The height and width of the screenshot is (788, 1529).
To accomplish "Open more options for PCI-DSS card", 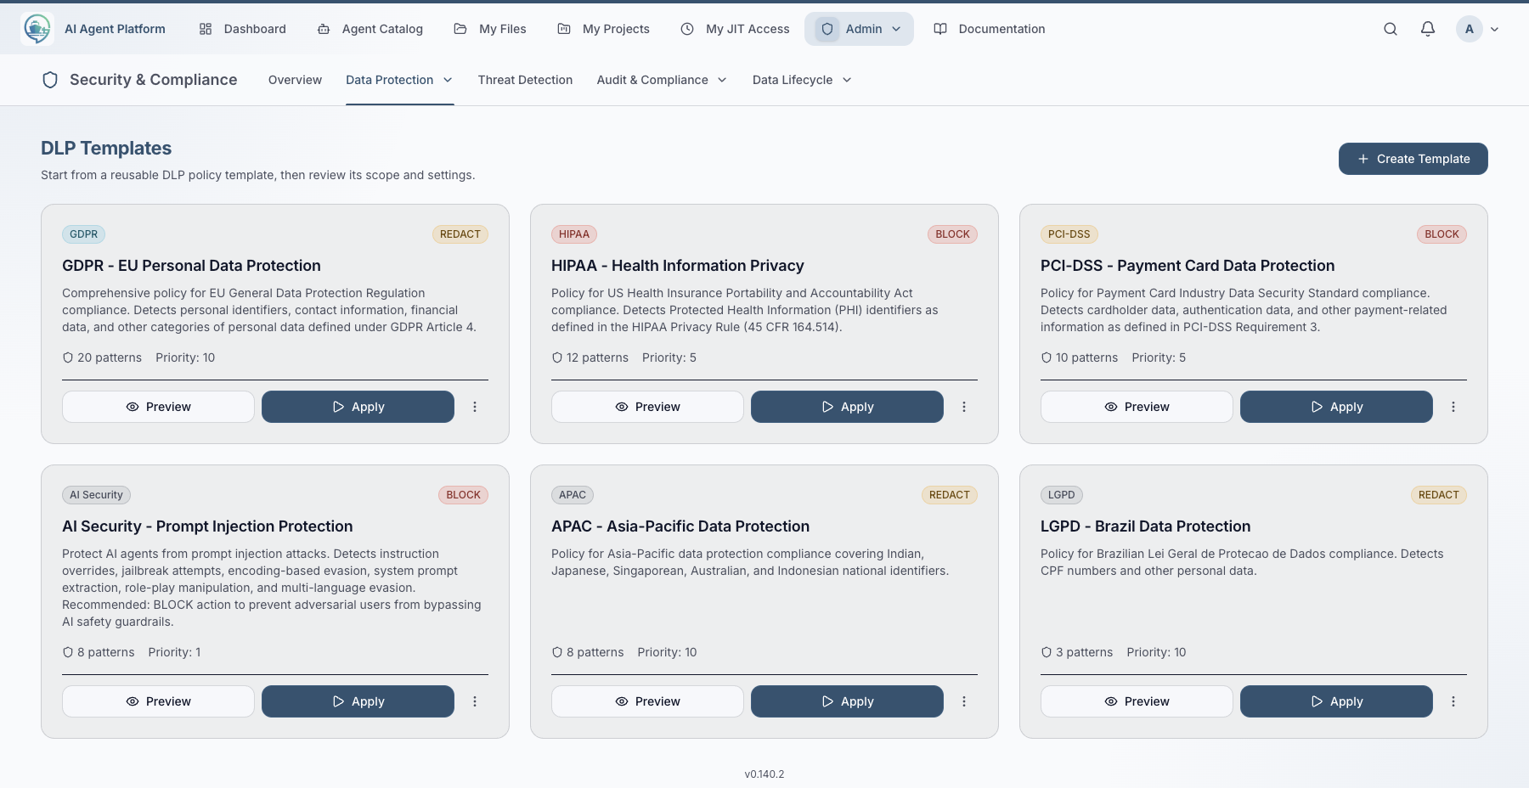I will point(1453,407).
